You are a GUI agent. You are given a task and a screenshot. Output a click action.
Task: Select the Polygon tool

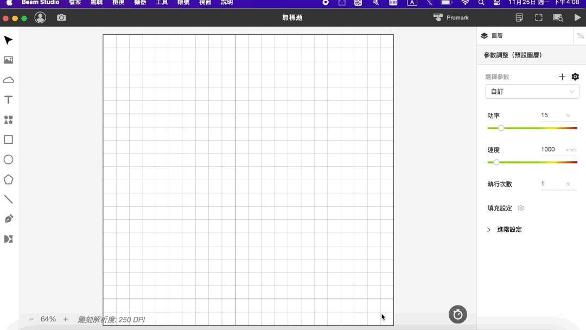tap(8, 180)
